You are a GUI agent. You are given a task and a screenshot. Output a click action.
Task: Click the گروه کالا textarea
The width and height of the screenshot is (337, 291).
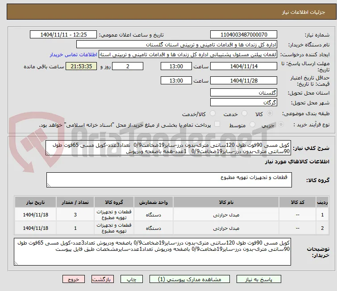pyautogui.click(x=169, y=180)
